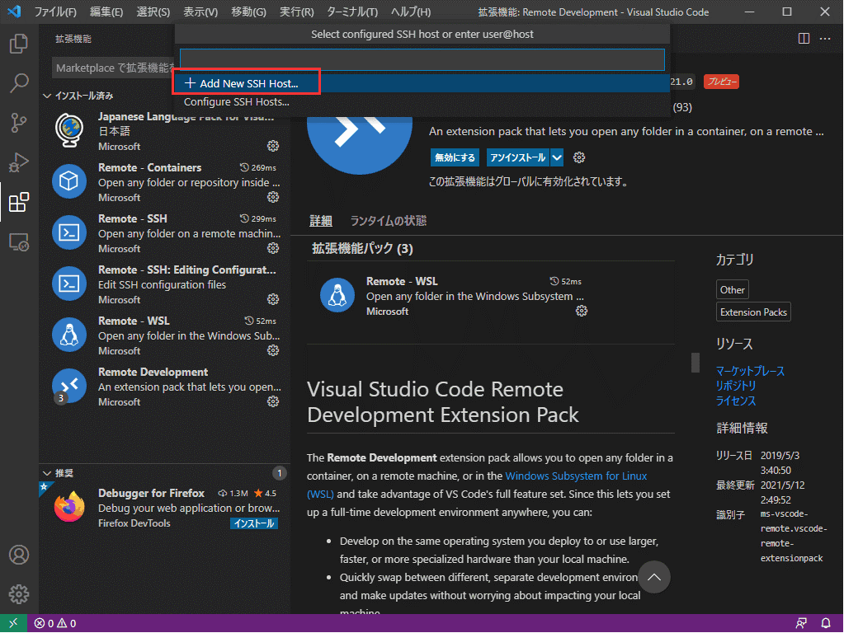Viewport: 844px width, 633px height.
Task: Choose Configure SSH Hosts option
Action: pos(422,101)
